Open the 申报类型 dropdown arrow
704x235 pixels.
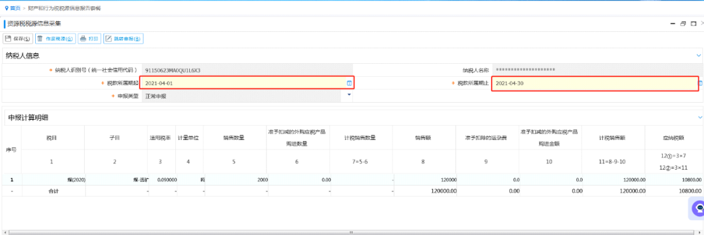point(349,95)
